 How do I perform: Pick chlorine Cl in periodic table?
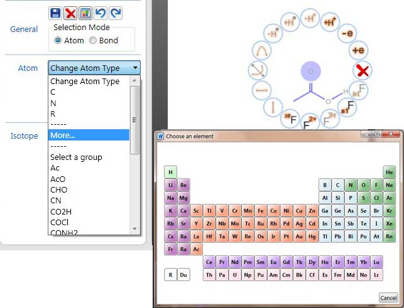click(376, 198)
